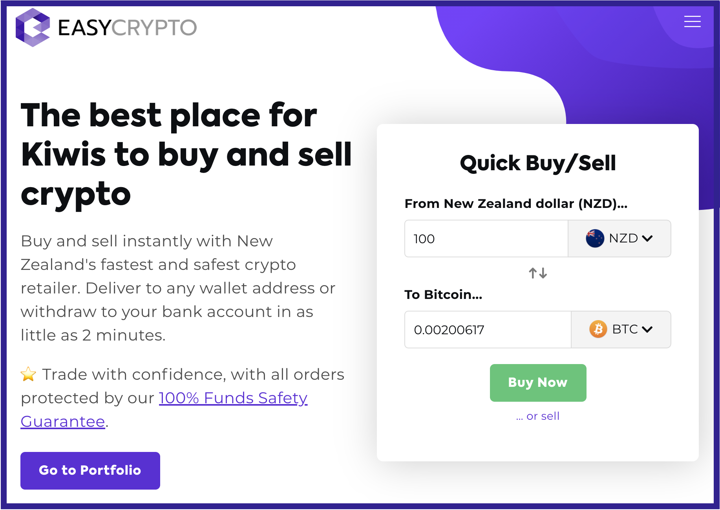Click the NZD chevron arrow
Viewport: 720px width, 510px height.
(648, 238)
